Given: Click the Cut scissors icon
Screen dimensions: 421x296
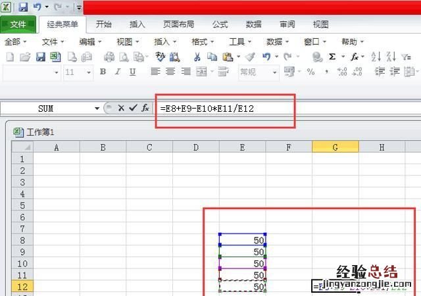Looking at the screenshot, I should pos(198,57).
